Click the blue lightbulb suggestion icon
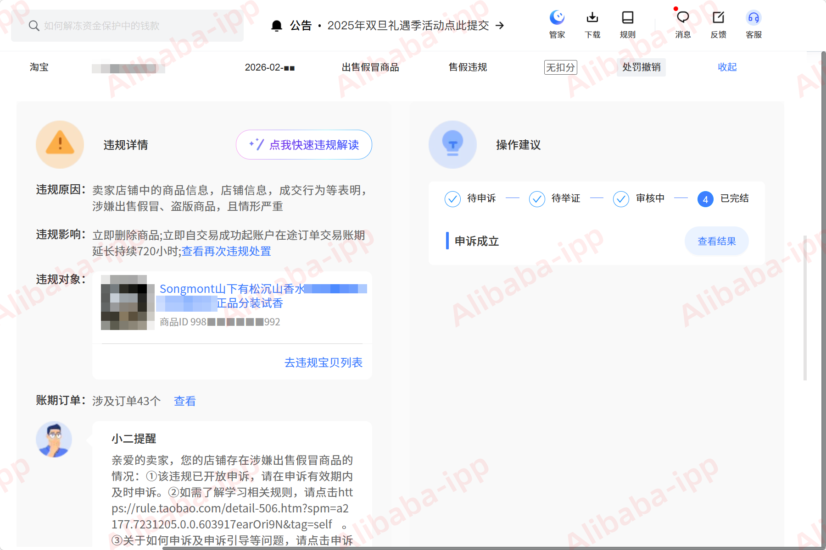The width and height of the screenshot is (826, 550). point(452,144)
